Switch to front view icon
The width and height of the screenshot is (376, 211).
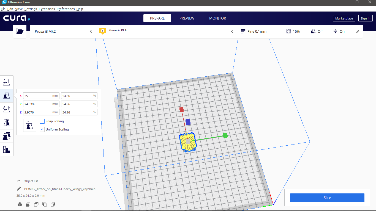(28, 204)
